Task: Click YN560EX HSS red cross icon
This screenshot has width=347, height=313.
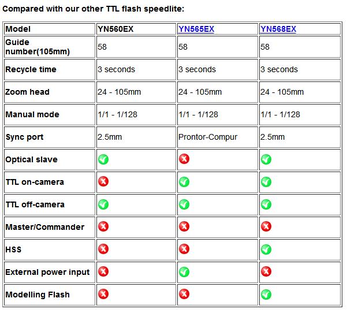Action: coord(103,249)
